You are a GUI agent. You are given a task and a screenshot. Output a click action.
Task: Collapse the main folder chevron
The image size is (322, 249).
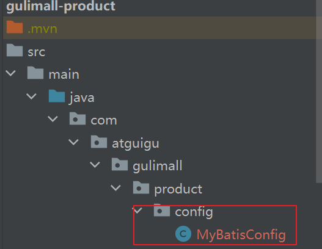[10, 73]
